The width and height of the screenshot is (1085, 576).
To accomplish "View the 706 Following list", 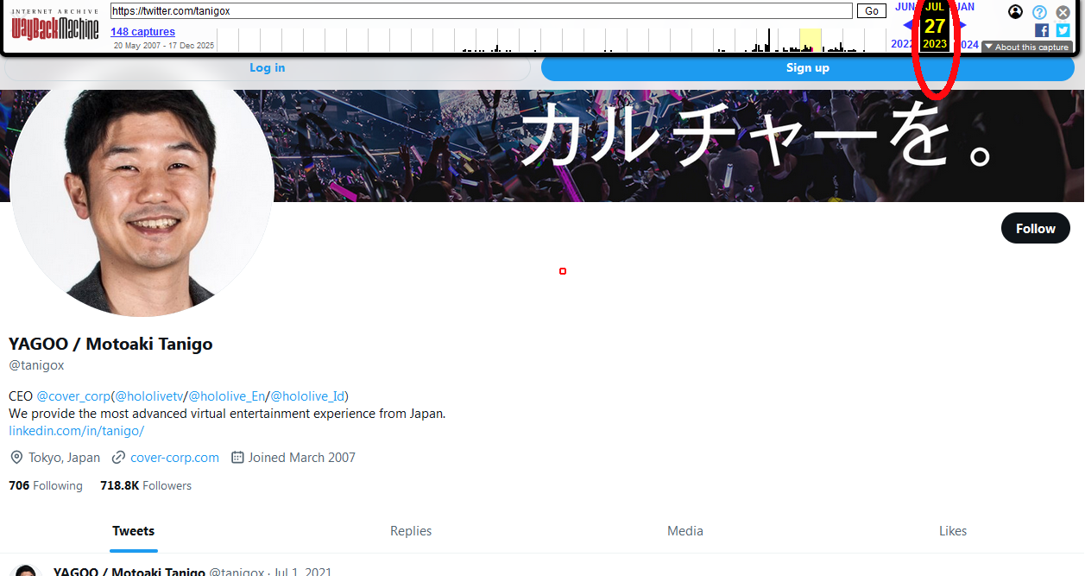I will click(46, 486).
